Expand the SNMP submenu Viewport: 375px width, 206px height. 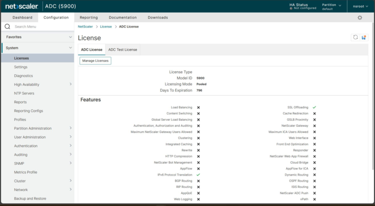pyautogui.click(x=71, y=163)
